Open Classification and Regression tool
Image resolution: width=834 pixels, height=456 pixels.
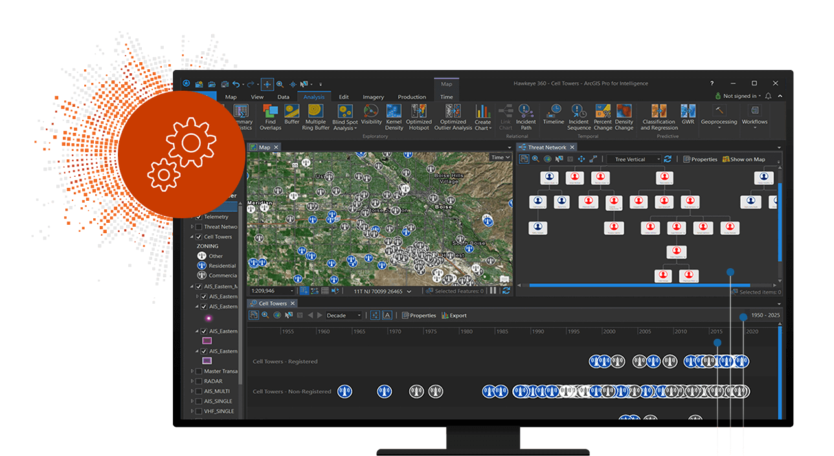coord(659,117)
